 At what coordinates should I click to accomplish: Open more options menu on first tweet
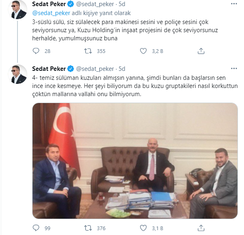point(234,4)
